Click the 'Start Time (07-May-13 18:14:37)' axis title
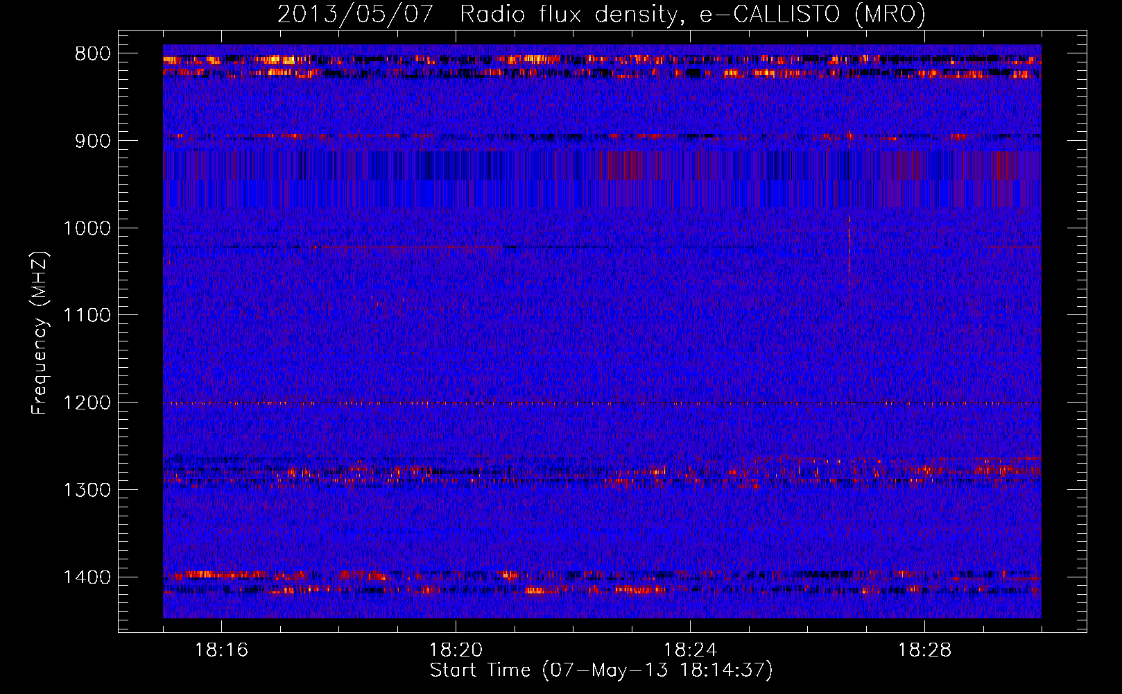Image resolution: width=1122 pixels, height=694 pixels. point(601,670)
